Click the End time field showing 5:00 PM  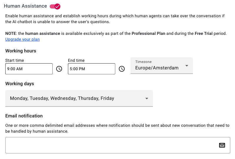pyautogui.click(x=91, y=69)
